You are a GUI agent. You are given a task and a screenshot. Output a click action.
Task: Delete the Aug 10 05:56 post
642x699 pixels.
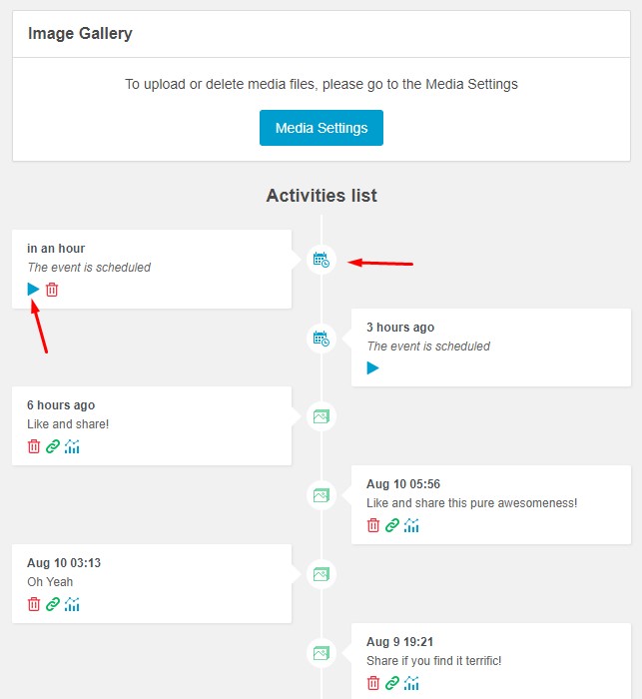[x=373, y=525]
